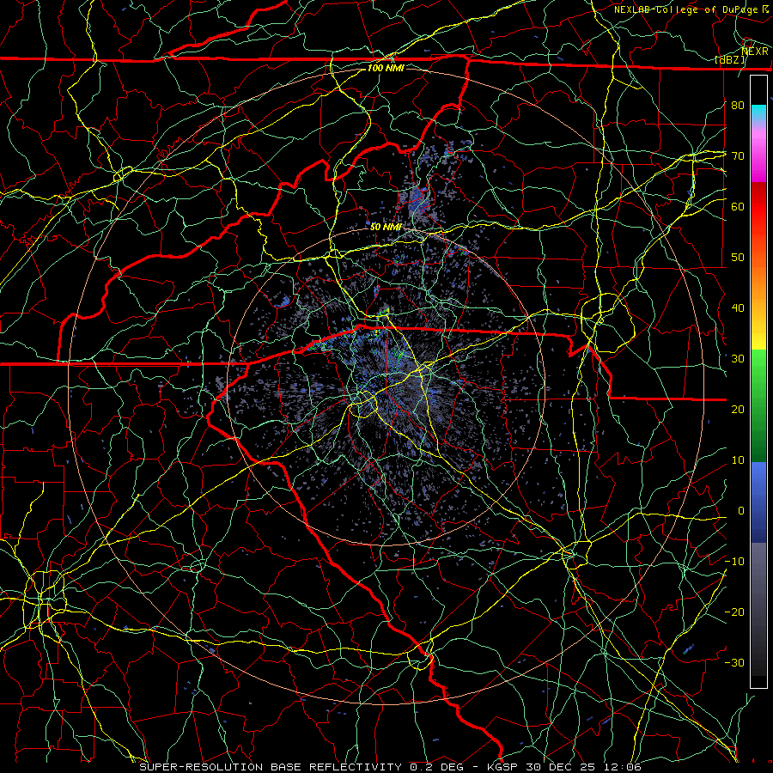Click the 10 value on the dBZ scale

point(738,460)
